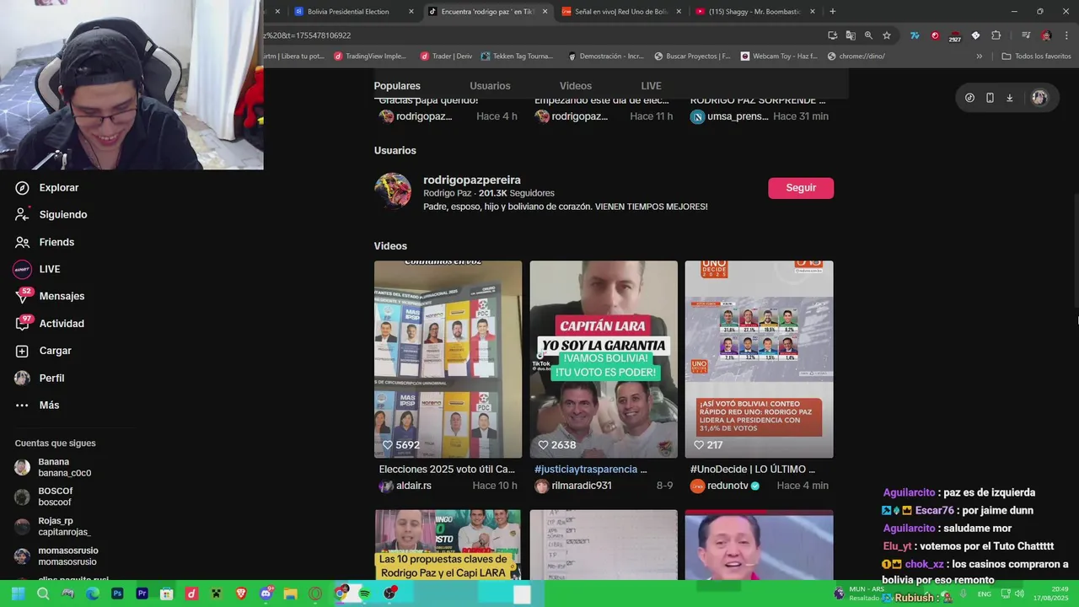This screenshot has width=1079, height=607.
Task: Switch to Usuarios search tab
Action: [490, 86]
